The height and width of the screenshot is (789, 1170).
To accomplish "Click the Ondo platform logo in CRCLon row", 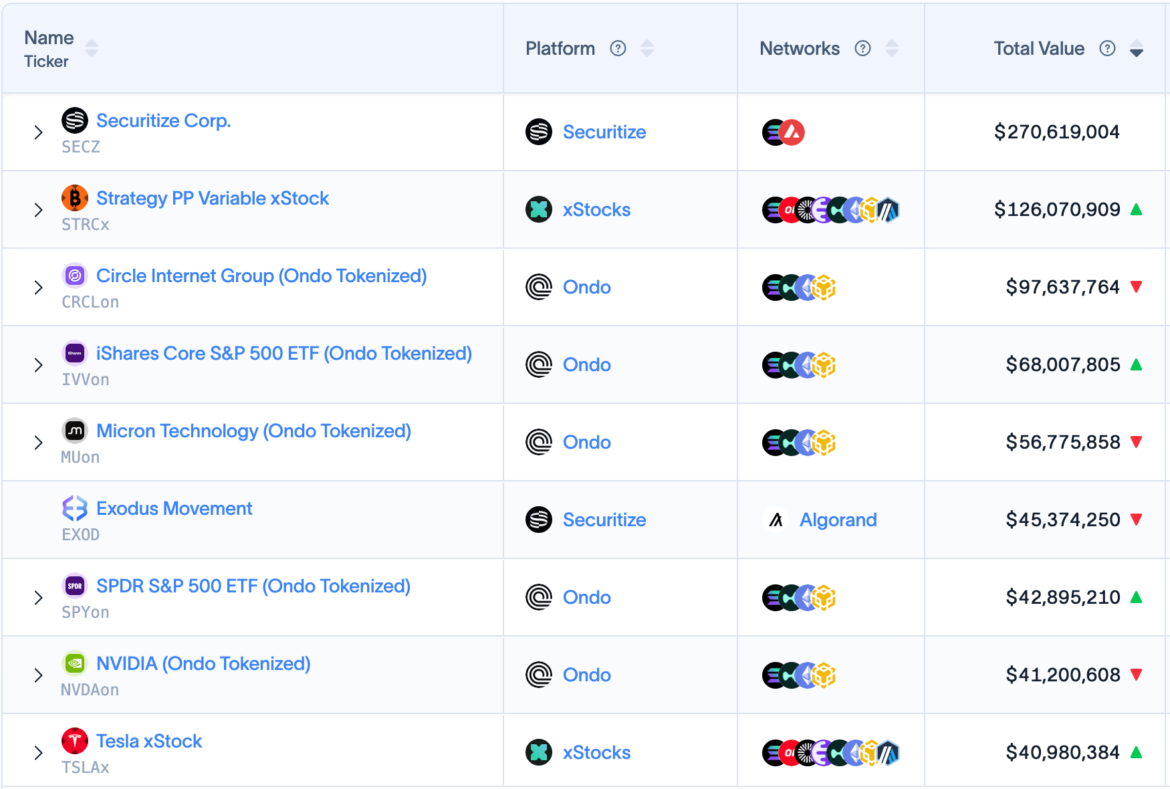I will [539, 287].
